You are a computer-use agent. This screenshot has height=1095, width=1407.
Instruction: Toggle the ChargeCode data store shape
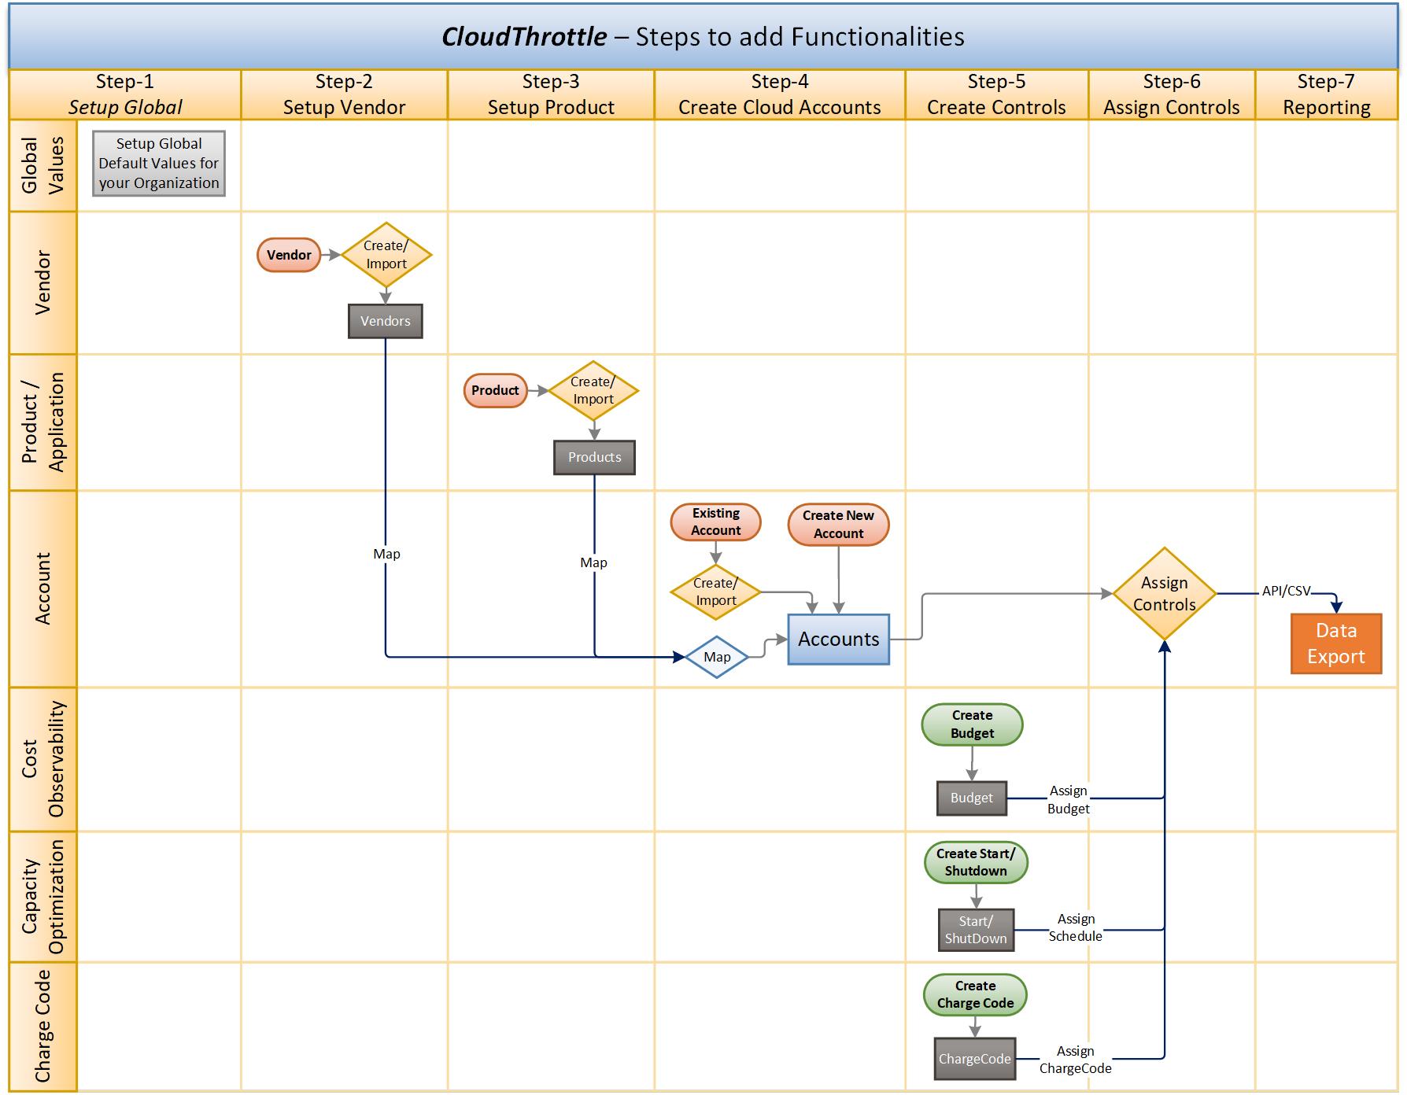[x=974, y=1059]
